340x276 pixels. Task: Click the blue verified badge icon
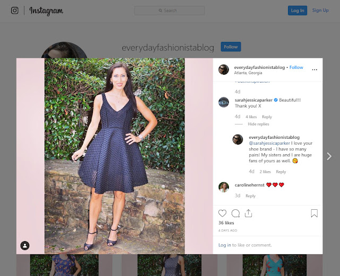276,100
